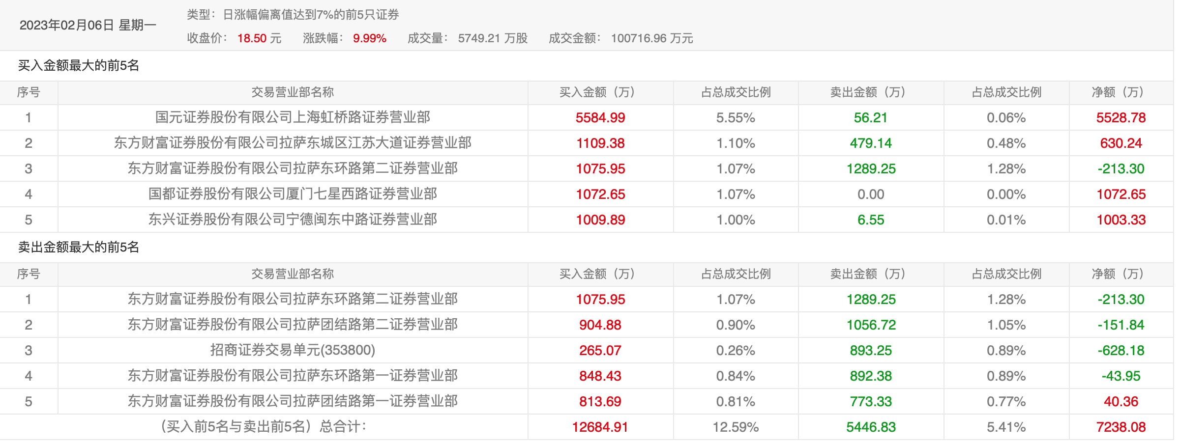Select the closing price 18.50 元
Image resolution: width=1180 pixels, height=444 pixels.
[259, 38]
